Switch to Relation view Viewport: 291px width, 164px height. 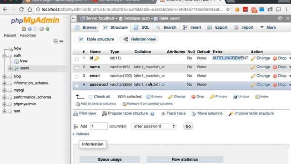[140, 39]
